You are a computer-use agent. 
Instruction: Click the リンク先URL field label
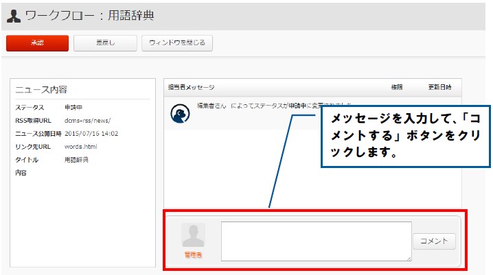(x=33, y=147)
